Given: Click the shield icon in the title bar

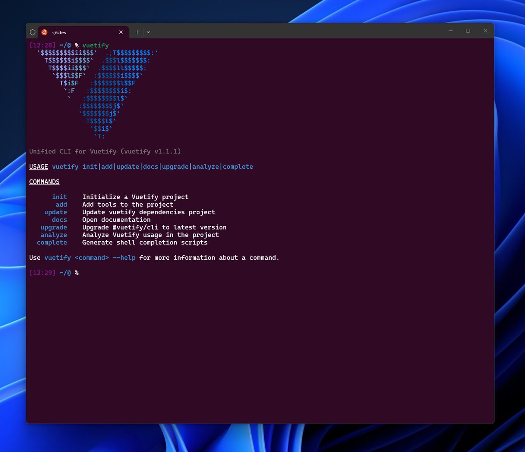Looking at the screenshot, I should coord(32,32).
